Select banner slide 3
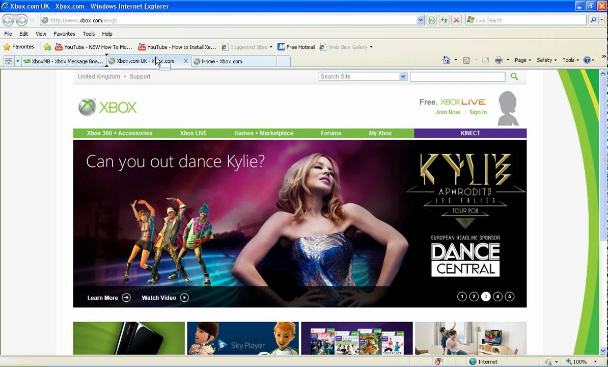Viewport: 608px width, 367px height. 486,296
